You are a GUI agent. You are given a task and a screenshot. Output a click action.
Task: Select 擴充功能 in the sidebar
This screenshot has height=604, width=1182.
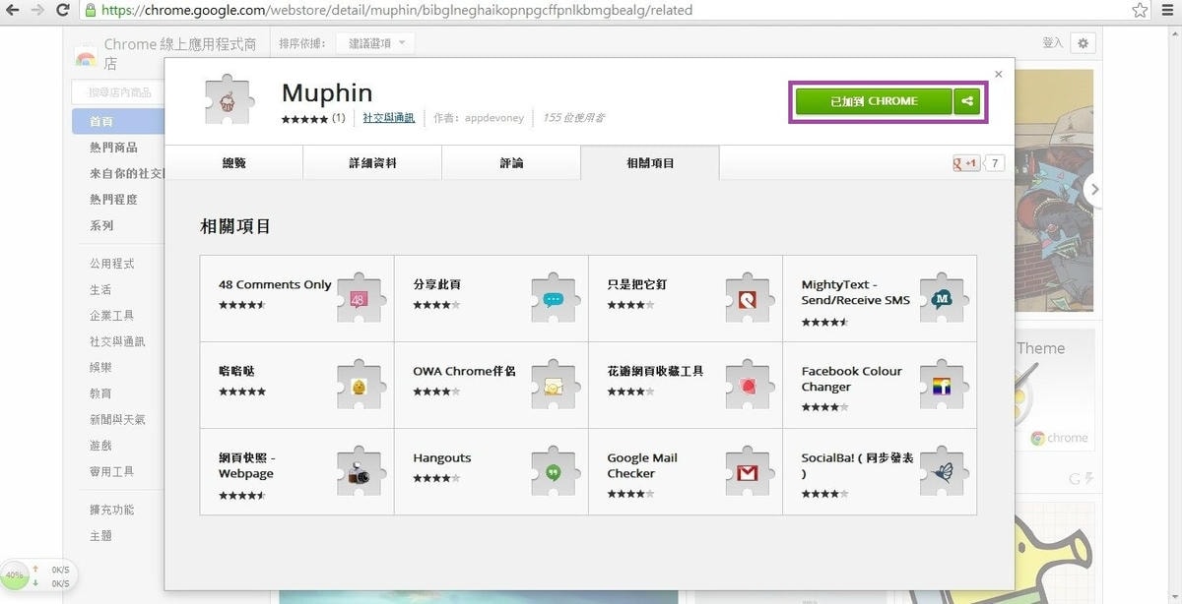(112, 510)
